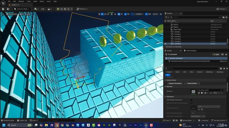
Task: Open the Blueprints toolbar dropdown
Action: tap(43, 9)
